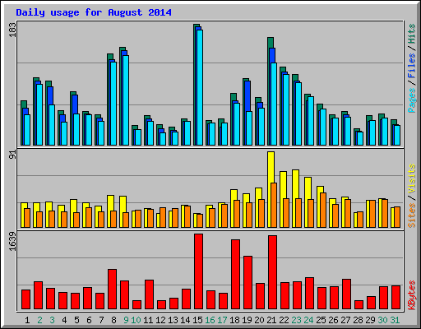
Task: Click day label "11" on x-axis
Action: point(148,320)
